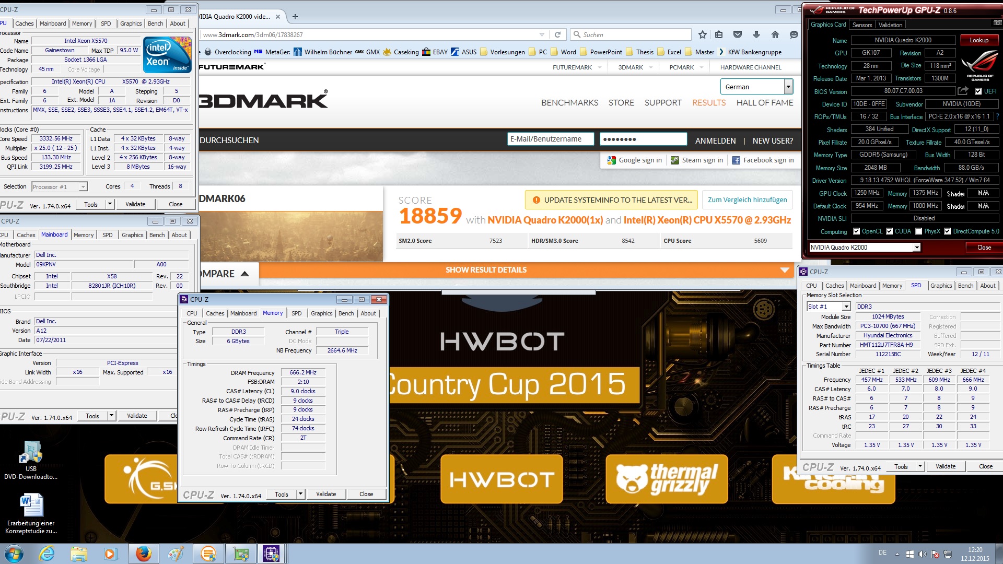Click Validate in CPU-Z Memory window
The image size is (1003, 564).
click(326, 494)
